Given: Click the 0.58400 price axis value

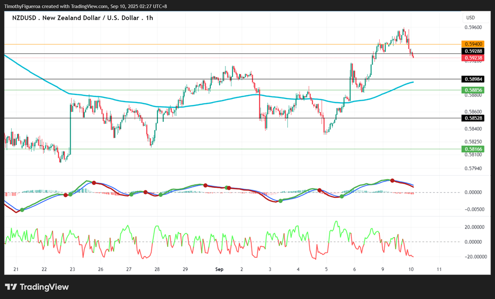Looking at the screenshot, I should click(473, 129).
